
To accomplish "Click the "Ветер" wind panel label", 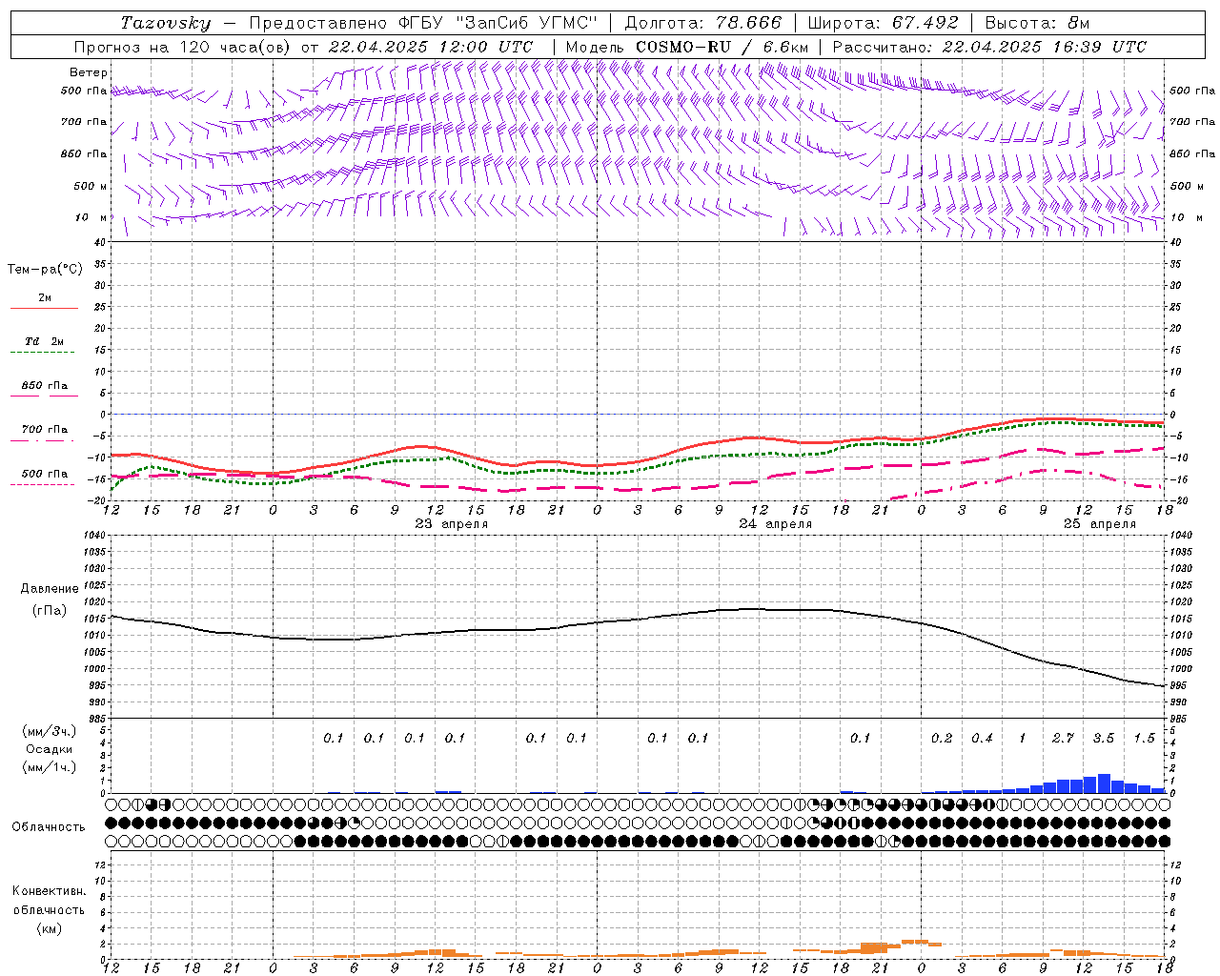I will [x=89, y=72].
